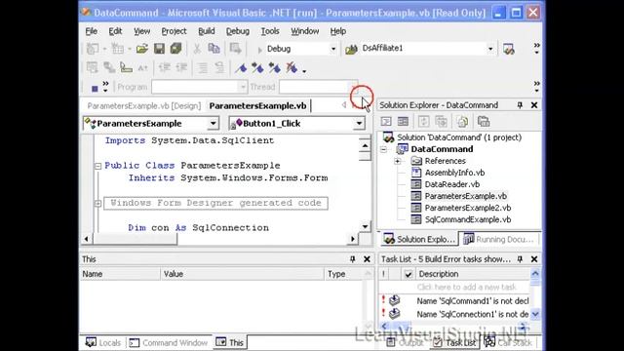Viewport: 624px width, 351px height.
Task: Open the ParametersExample class dropdown
Action: 214,124
